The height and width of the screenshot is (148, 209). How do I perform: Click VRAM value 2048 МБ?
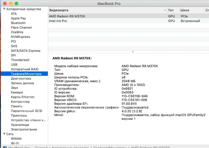[128, 81]
